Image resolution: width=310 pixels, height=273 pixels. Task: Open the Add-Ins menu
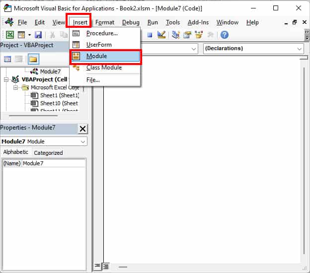pyautogui.click(x=198, y=22)
